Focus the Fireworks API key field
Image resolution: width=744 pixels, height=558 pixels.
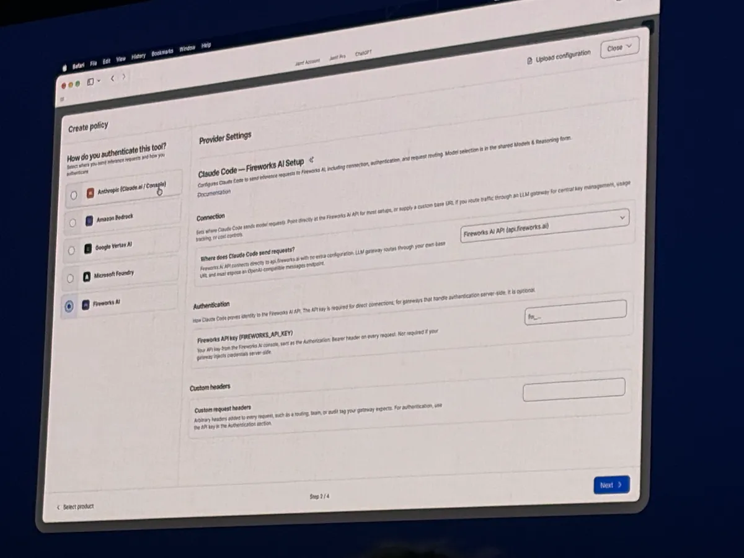pos(575,312)
